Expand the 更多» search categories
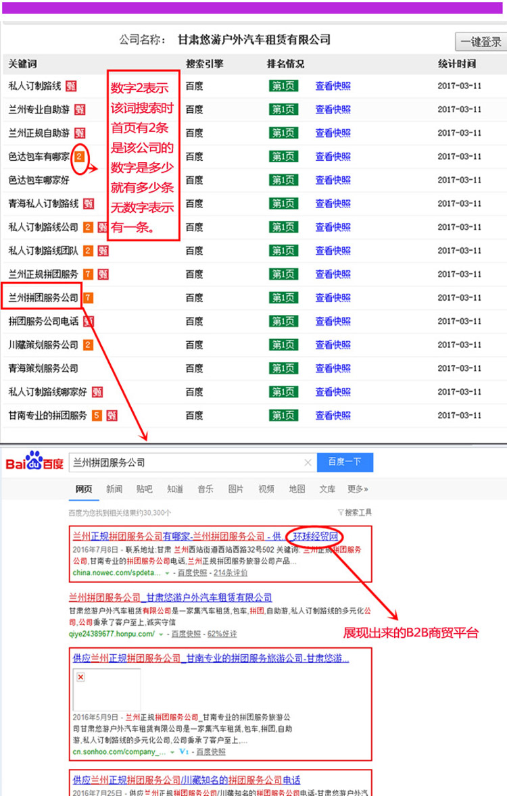The width and height of the screenshot is (507, 796). 358,489
